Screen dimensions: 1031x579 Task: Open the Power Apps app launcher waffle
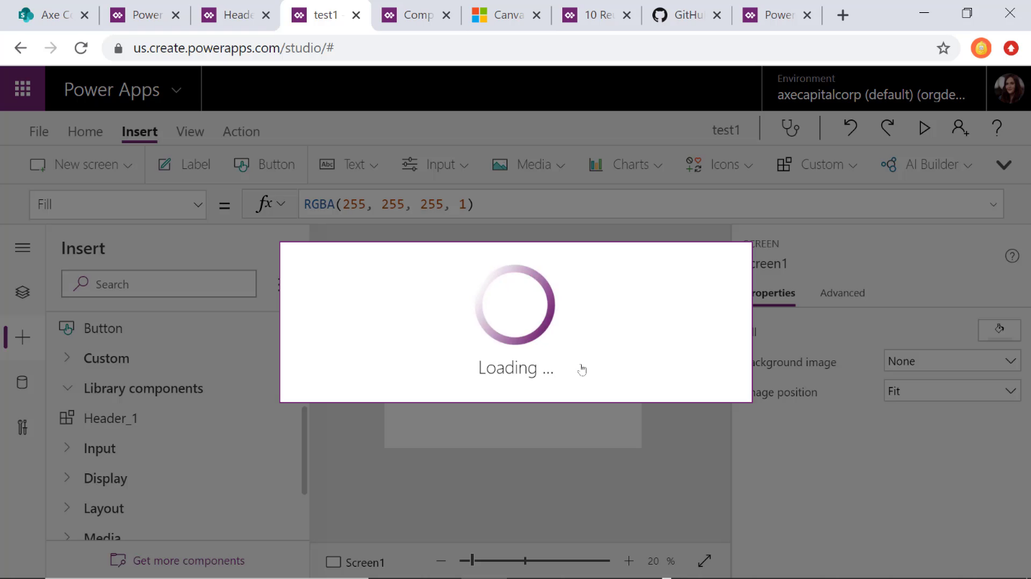click(22, 89)
